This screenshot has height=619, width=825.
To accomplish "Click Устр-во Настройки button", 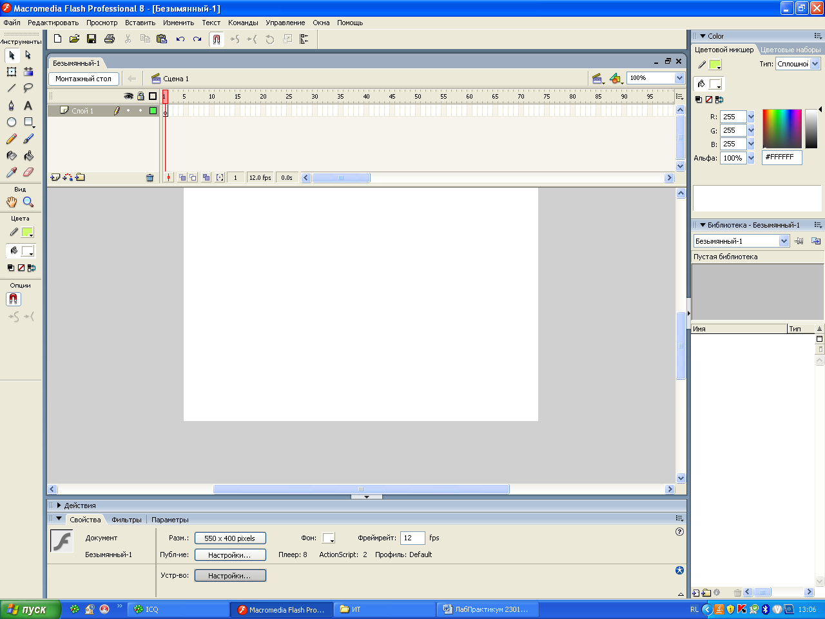I will (x=230, y=576).
